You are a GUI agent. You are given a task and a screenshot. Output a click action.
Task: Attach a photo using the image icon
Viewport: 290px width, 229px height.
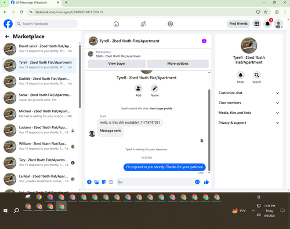pyautogui.click(x=96, y=182)
